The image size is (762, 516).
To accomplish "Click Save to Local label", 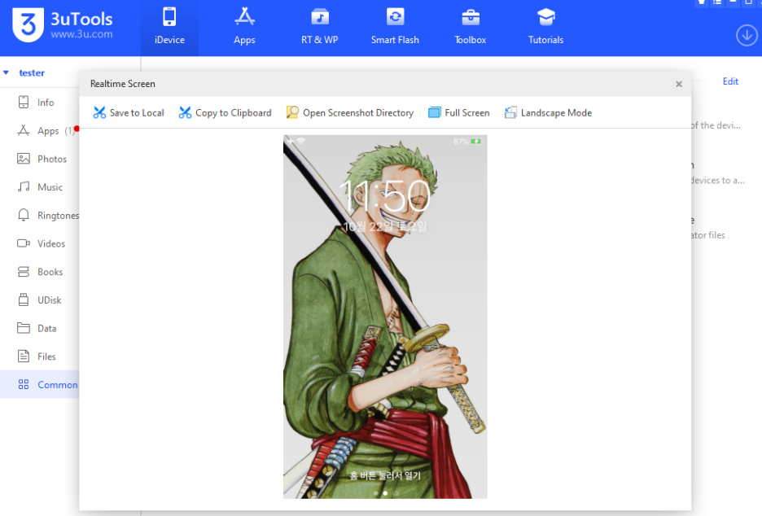I will (x=137, y=113).
